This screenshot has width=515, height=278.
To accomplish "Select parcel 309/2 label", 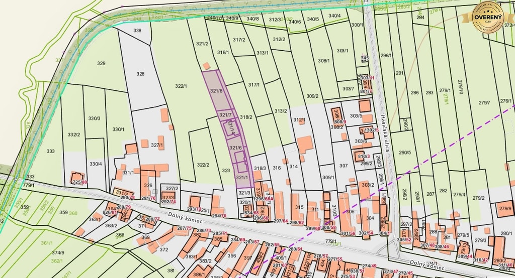I will click(313, 96).
